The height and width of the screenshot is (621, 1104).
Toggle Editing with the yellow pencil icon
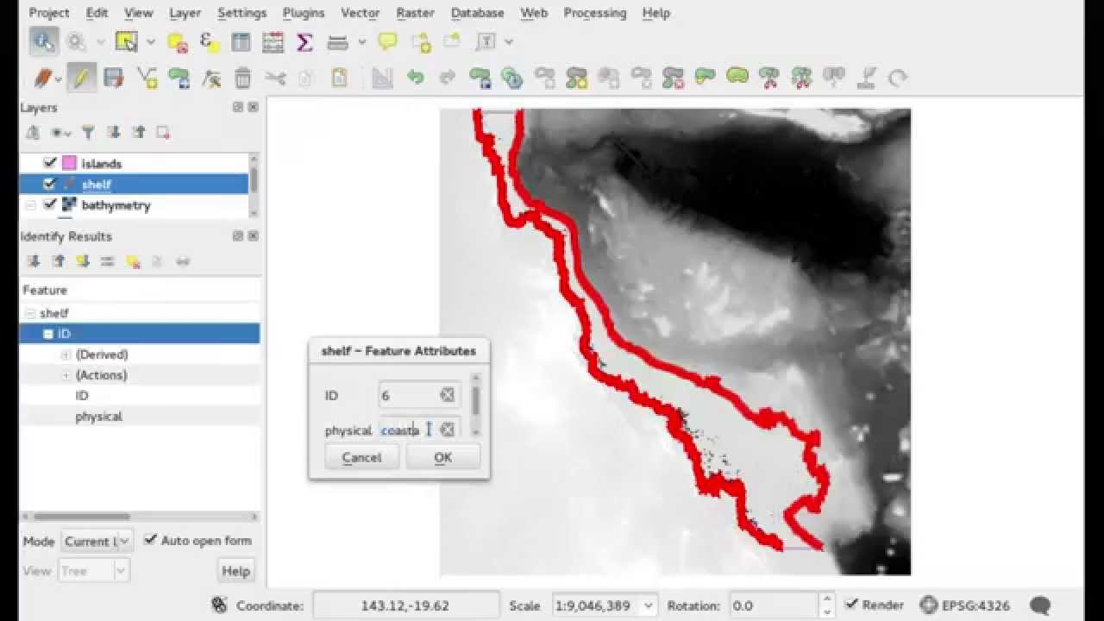pyautogui.click(x=81, y=78)
